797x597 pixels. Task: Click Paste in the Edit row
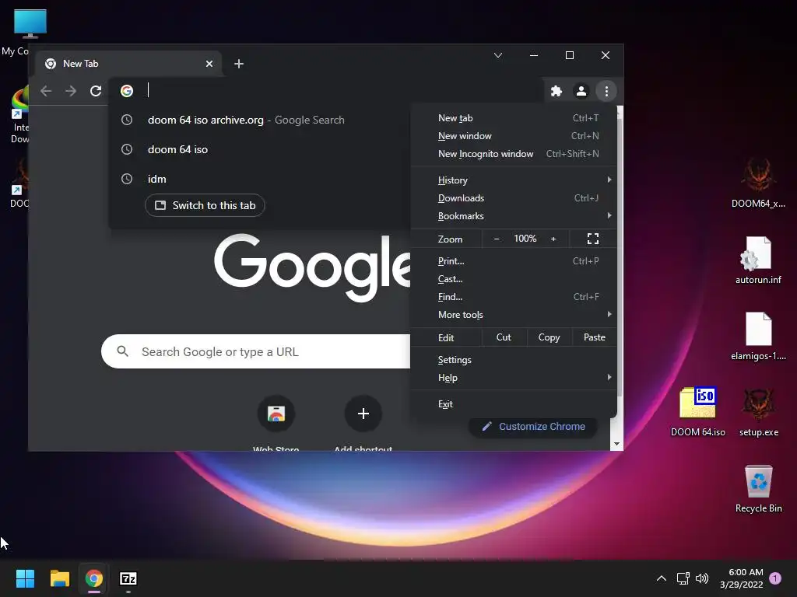[594, 337]
